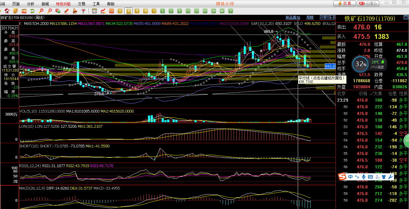Viewport: 409px width, 209px height.
Task: Toggle the side panel layout icon
Action: [x=333, y=17]
